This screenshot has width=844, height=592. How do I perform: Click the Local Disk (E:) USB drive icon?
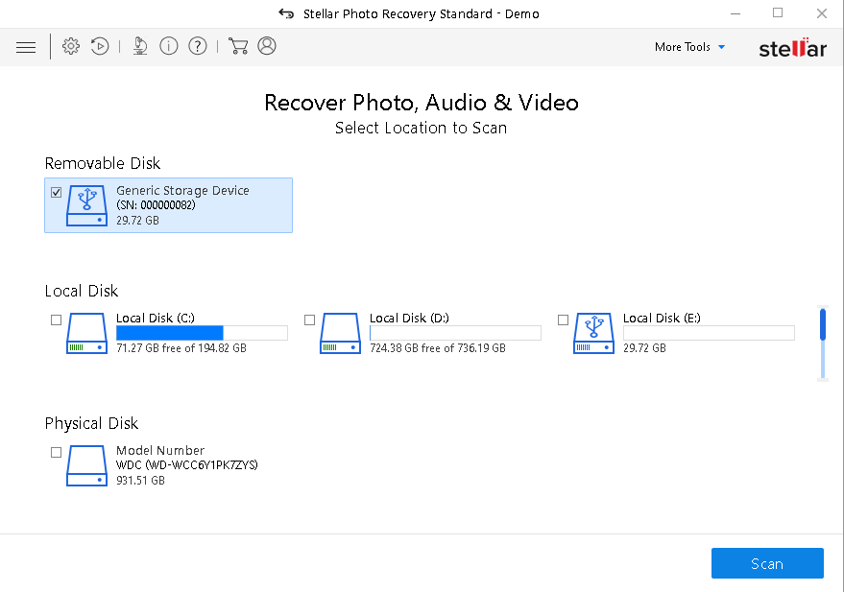tap(593, 333)
